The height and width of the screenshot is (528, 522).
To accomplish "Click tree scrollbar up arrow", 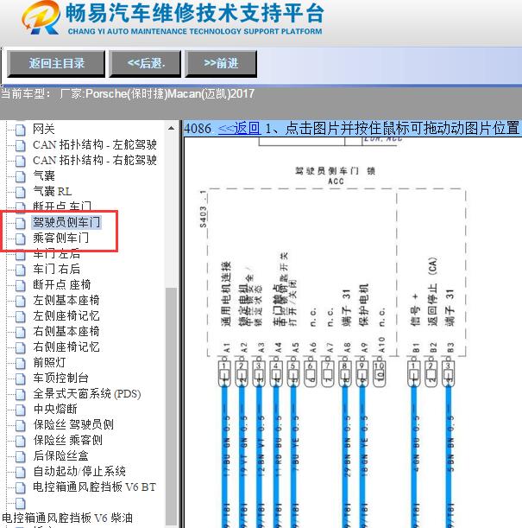I will [171, 128].
